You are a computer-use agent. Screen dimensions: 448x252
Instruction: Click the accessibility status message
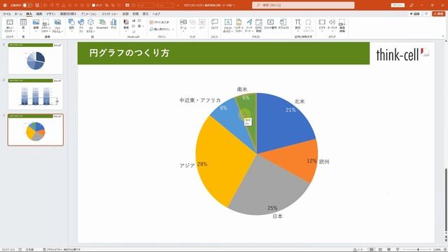(62, 249)
